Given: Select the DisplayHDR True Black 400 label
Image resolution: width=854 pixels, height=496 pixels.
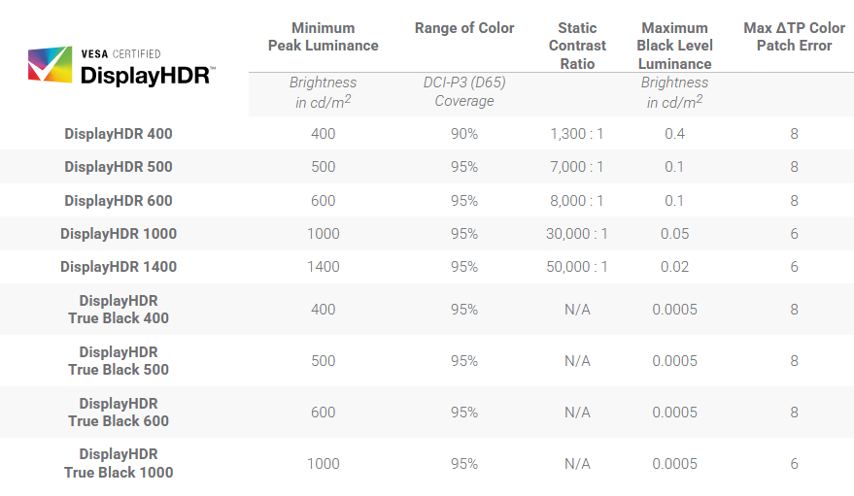Looking at the screenshot, I should [119, 310].
